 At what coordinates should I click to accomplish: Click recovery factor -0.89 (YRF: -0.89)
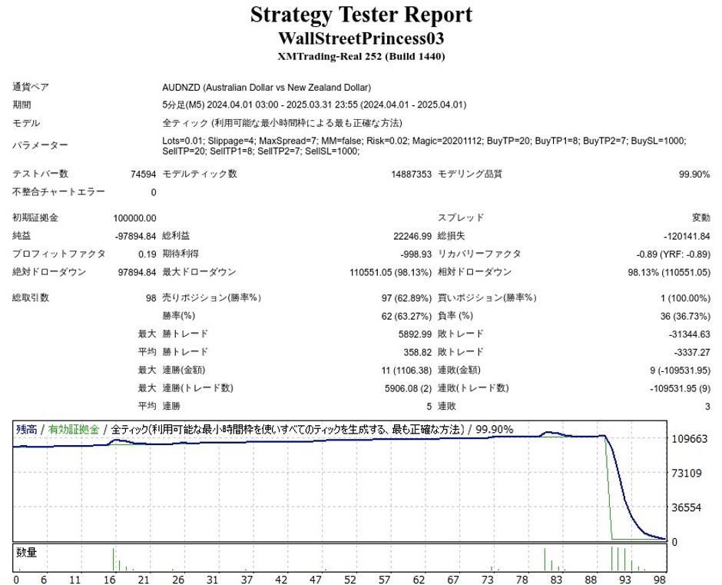click(673, 254)
